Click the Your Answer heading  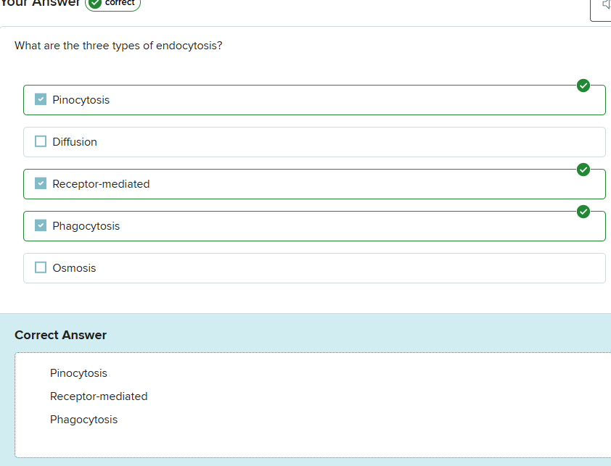[x=40, y=4]
